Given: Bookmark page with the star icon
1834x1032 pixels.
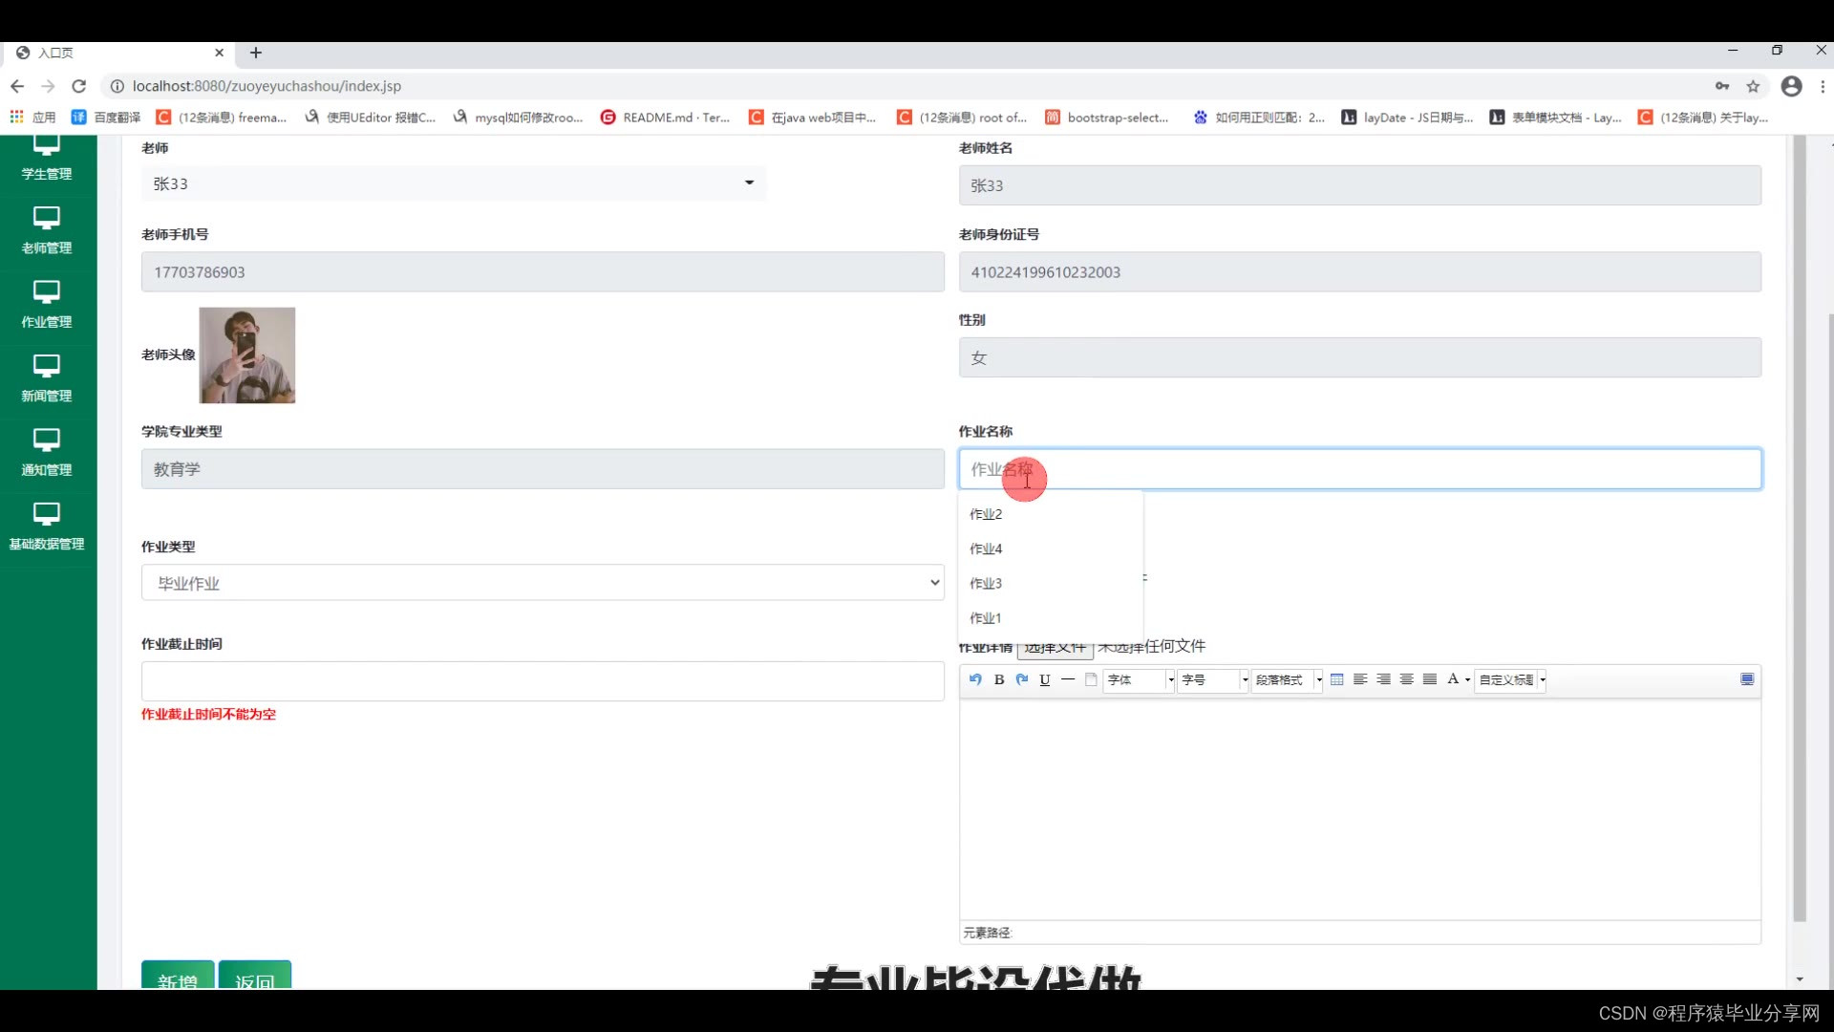Looking at the screenshot, I should point(1753,86).
